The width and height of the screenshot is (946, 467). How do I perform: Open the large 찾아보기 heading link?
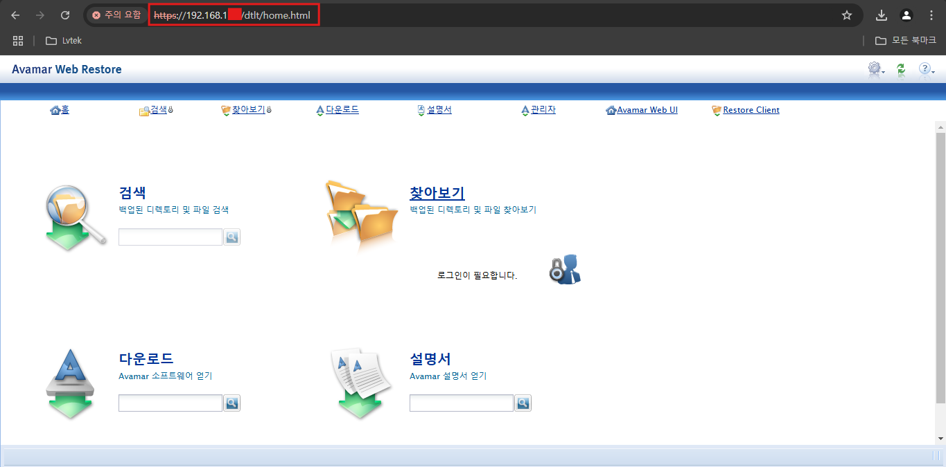pos(437,193)
